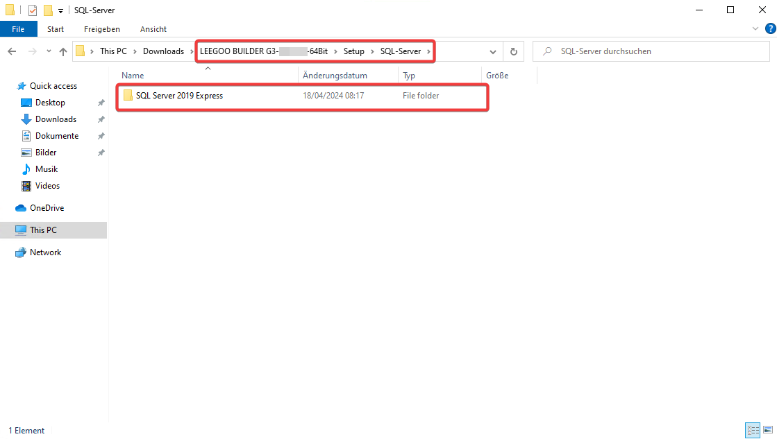Open Network in navigation pane
The width and height of the screenshot is (777, 439).
[x=46, y=252]
